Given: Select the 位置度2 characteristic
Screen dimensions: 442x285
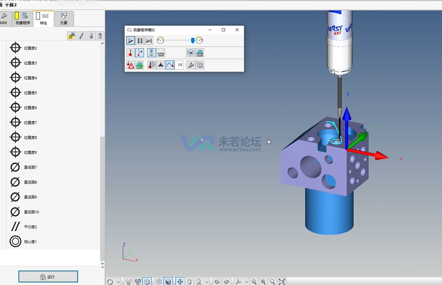Looking at the screenshot, I should pyautogui.click(x=23, y=48).
